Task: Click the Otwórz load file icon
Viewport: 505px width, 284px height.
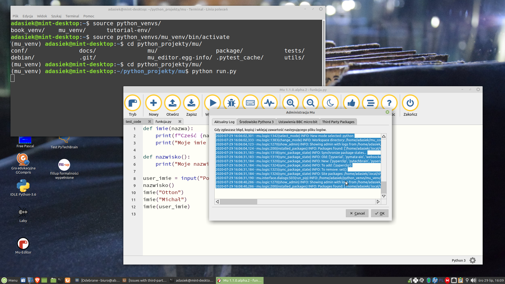Action: click(x=173, y=103)
